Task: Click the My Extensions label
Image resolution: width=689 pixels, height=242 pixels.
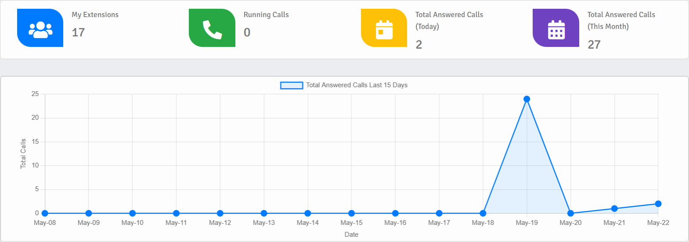Action: [95, 15]
